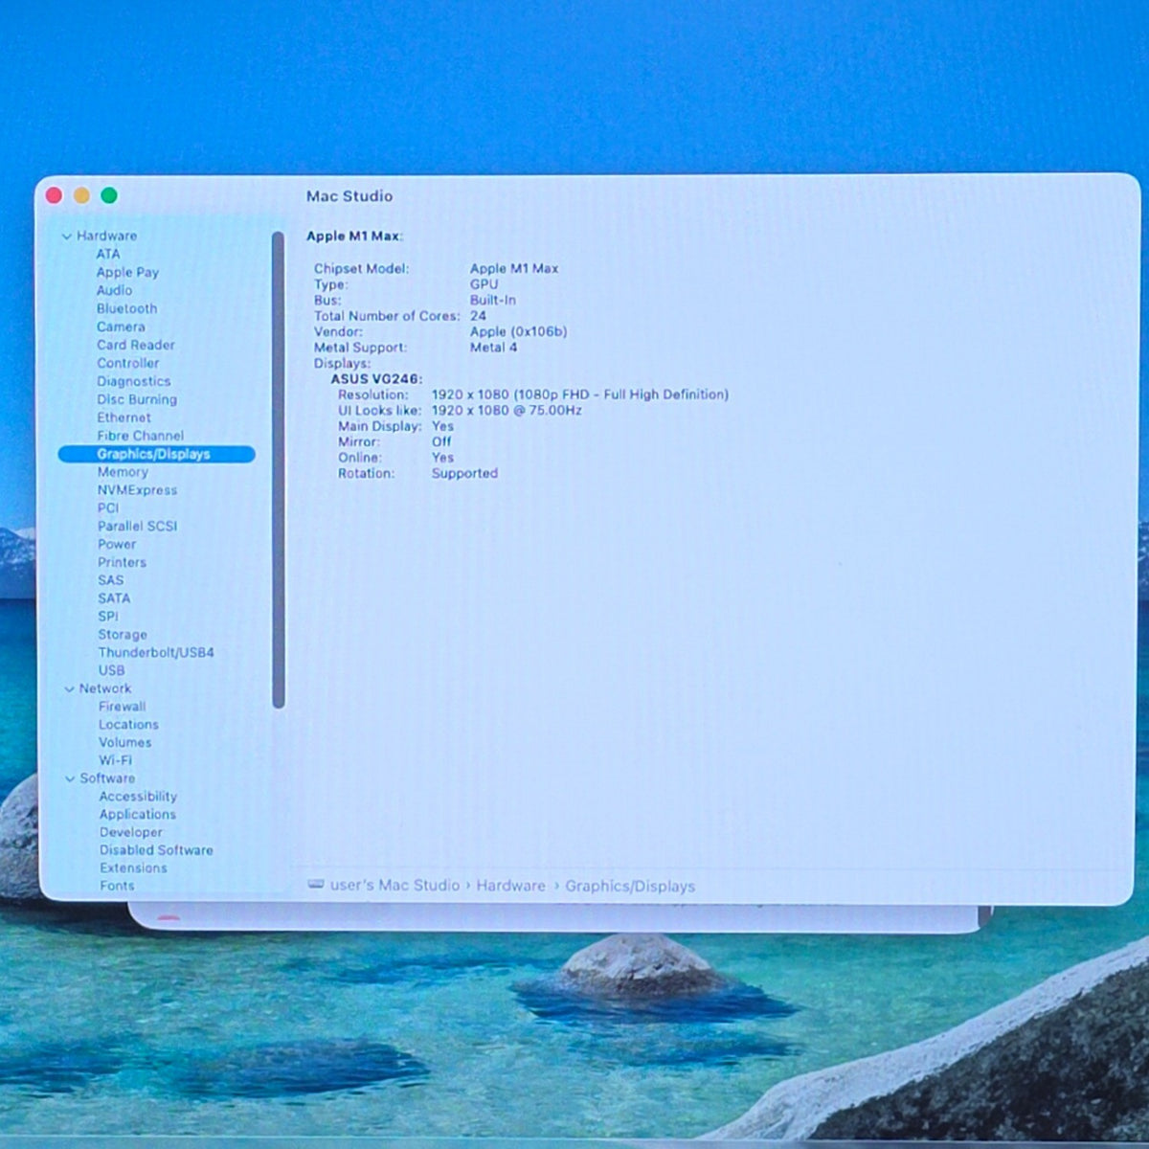Select Developer under Software
Screen dimensions: 1149x1149
click(131, 833)
